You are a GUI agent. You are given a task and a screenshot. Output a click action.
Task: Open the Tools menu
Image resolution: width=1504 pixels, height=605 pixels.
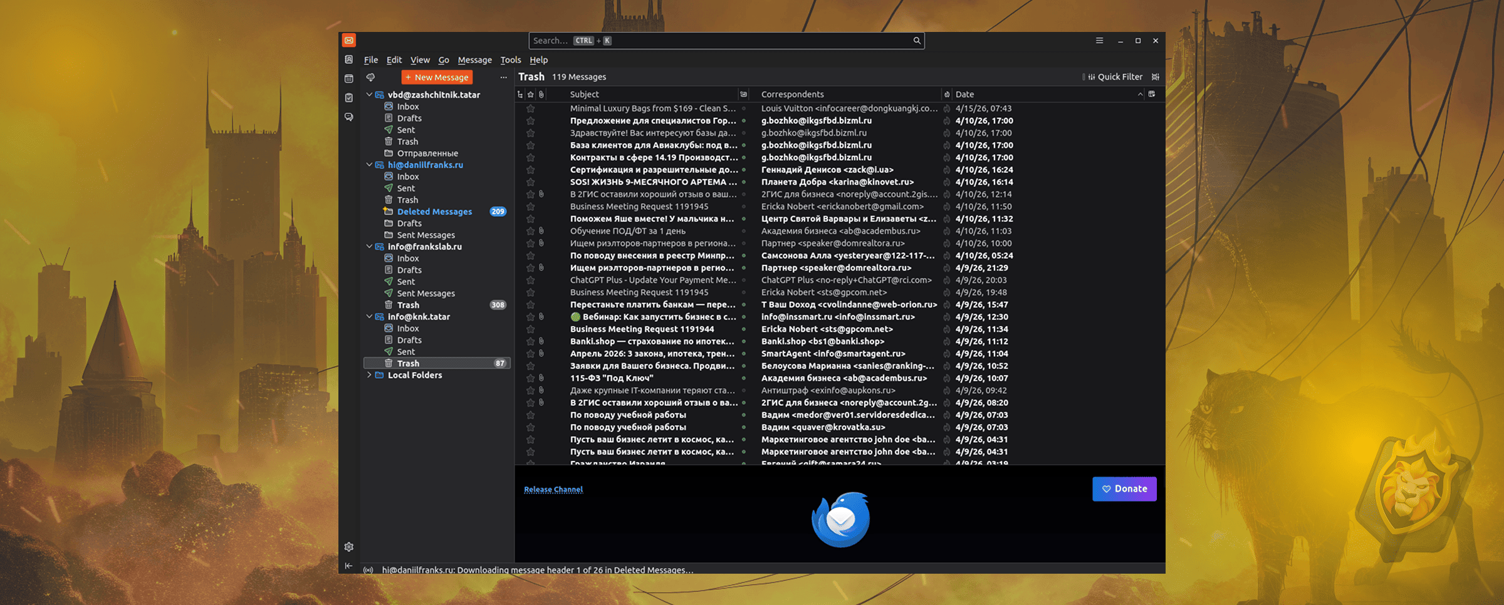coord(511,60)
